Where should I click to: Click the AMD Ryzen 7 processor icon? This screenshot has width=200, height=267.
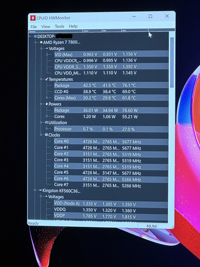pos(41,42)
